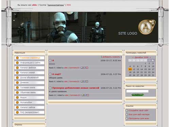
Task: Go to the next month in the news calendar
Action: [x=150, y=58]
